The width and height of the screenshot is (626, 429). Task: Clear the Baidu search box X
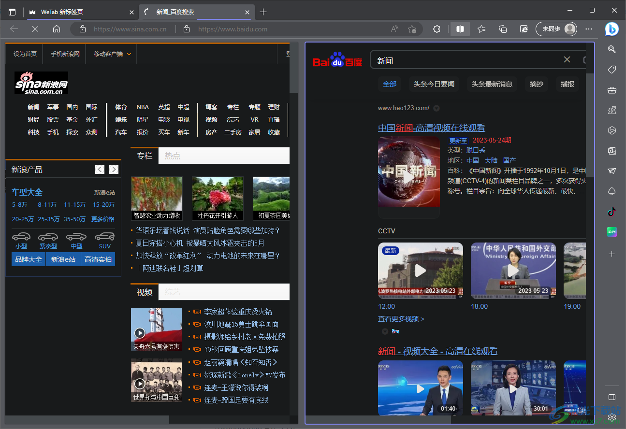coord(567,59)
